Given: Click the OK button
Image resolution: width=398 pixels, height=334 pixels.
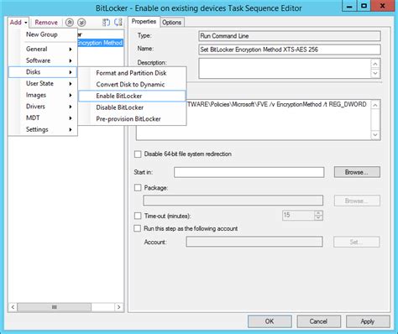Looking at the screenshot, I should [270, 321].
